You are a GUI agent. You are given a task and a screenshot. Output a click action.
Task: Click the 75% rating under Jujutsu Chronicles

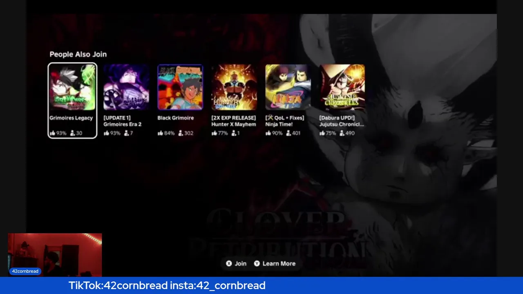(331, 133)
